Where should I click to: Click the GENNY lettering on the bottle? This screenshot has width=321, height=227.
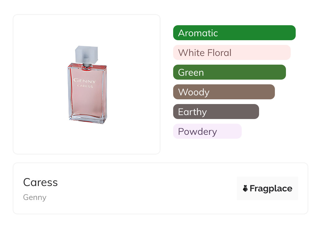click(85, 81)
